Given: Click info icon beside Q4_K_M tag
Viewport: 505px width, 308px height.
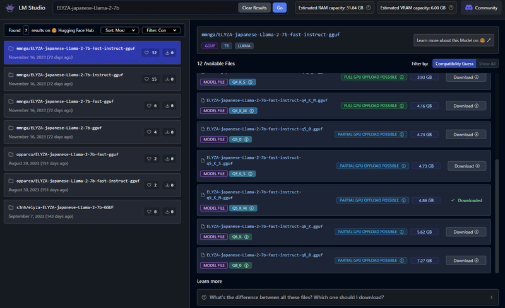Looking at the screenshot, I should [251, 111].
